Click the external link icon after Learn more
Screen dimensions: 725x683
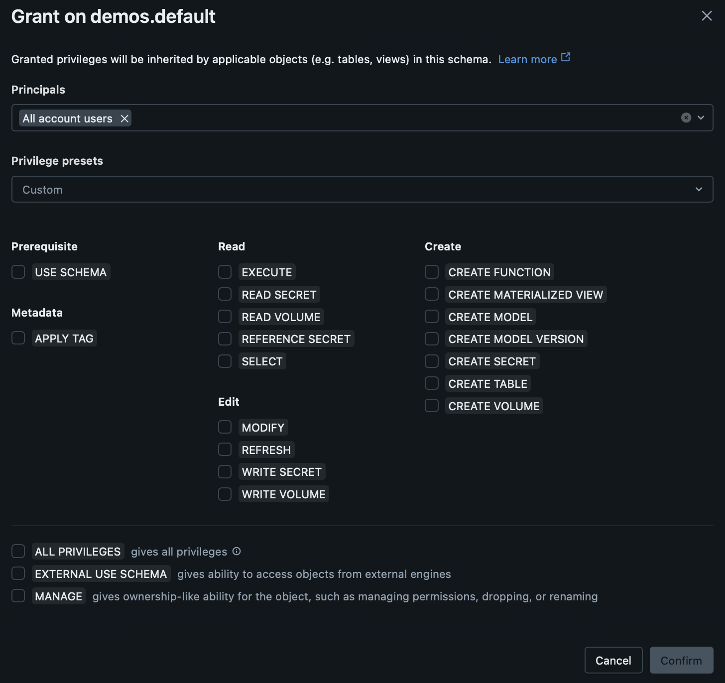566,58
